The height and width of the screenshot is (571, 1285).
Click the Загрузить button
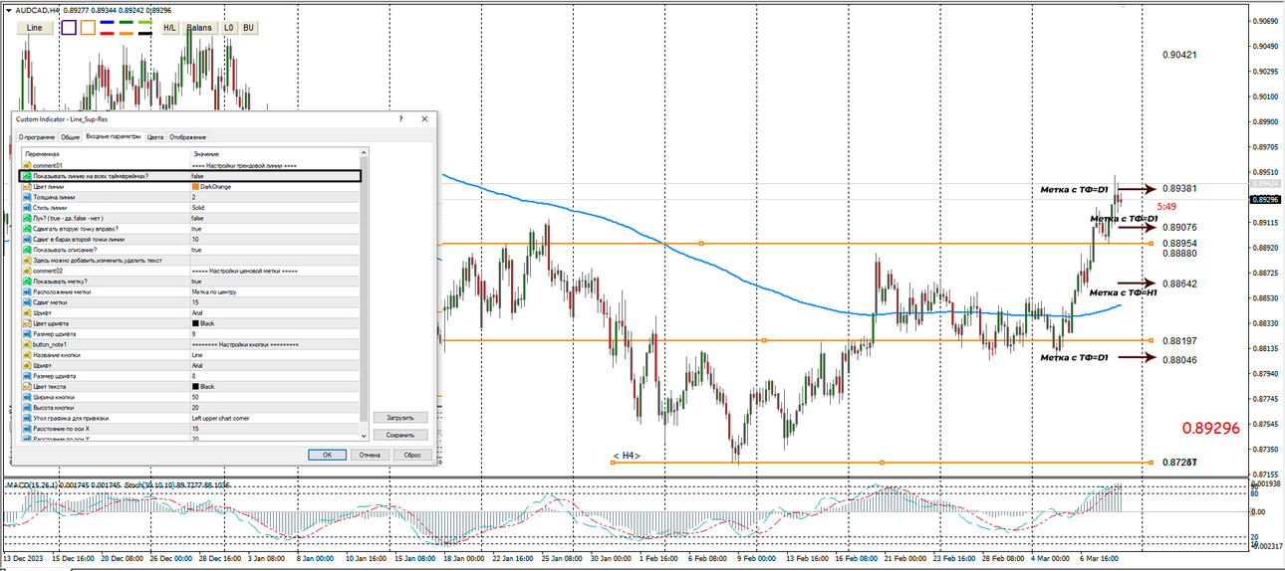pyautogui.click(x=400, y=418)
